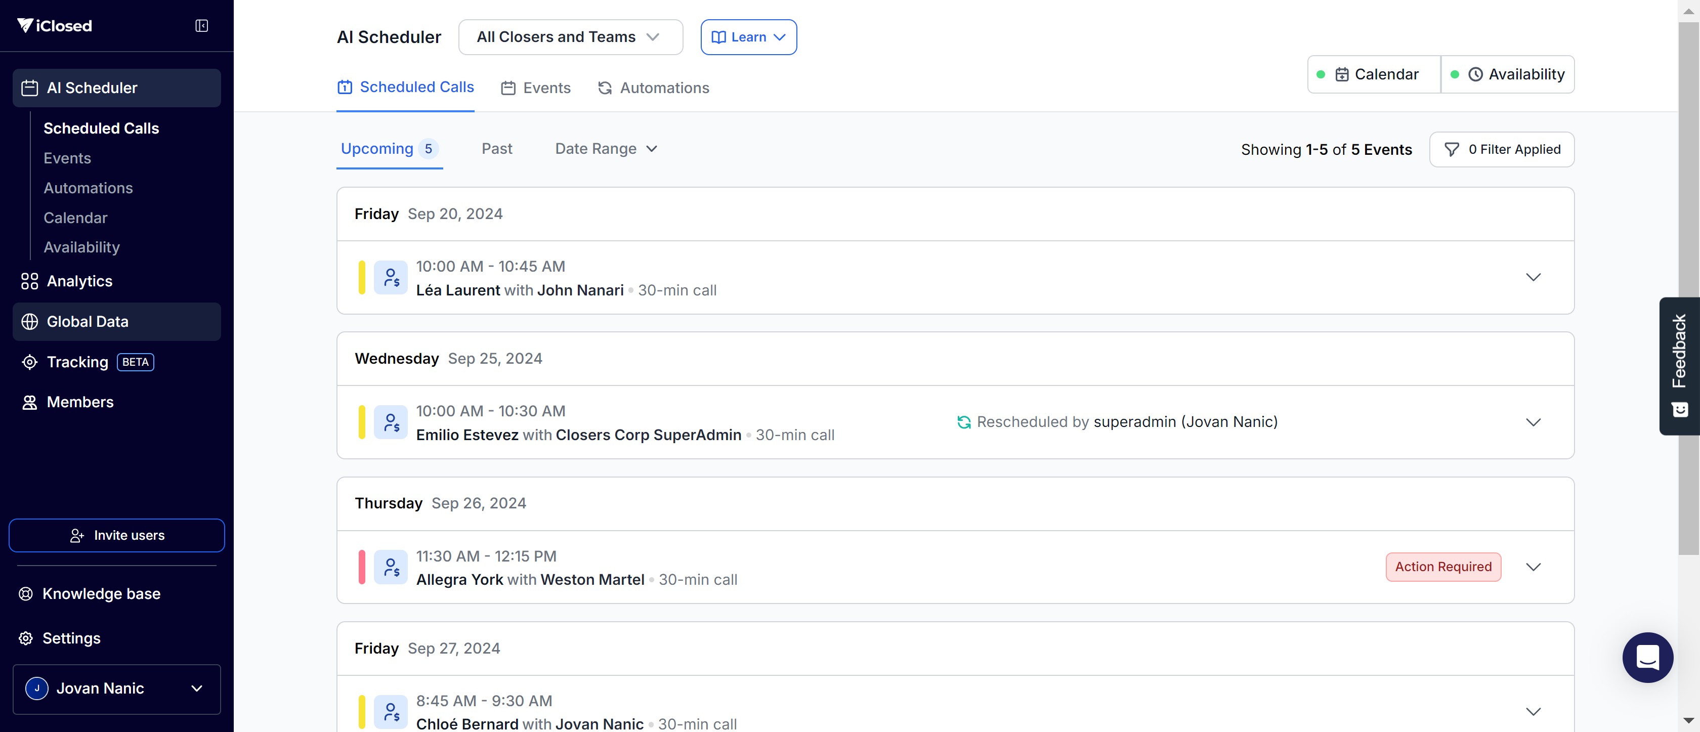Toggle Calendar connection status button
The width and height of the screenshot is (1700, 732).
tap(1375, 74)
